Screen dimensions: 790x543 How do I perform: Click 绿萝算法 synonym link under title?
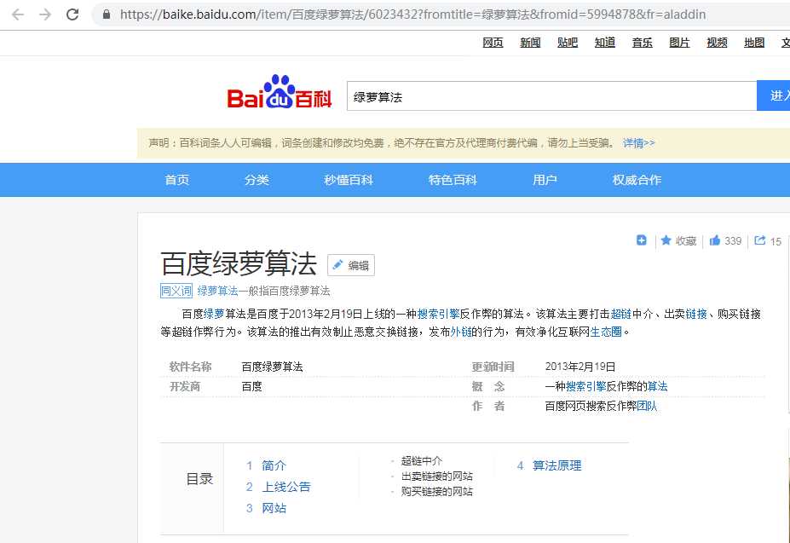click(x=217, y=291)
